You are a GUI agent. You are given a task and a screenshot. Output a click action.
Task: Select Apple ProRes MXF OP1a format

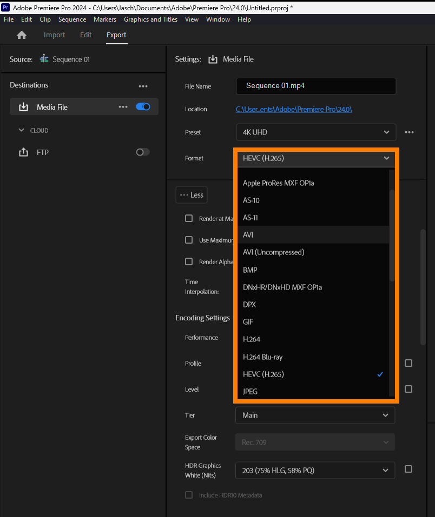pyautogui.click(x=313, y=183)
